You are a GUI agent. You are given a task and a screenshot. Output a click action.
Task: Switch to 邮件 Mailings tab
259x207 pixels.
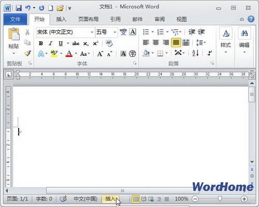point(137,19)
